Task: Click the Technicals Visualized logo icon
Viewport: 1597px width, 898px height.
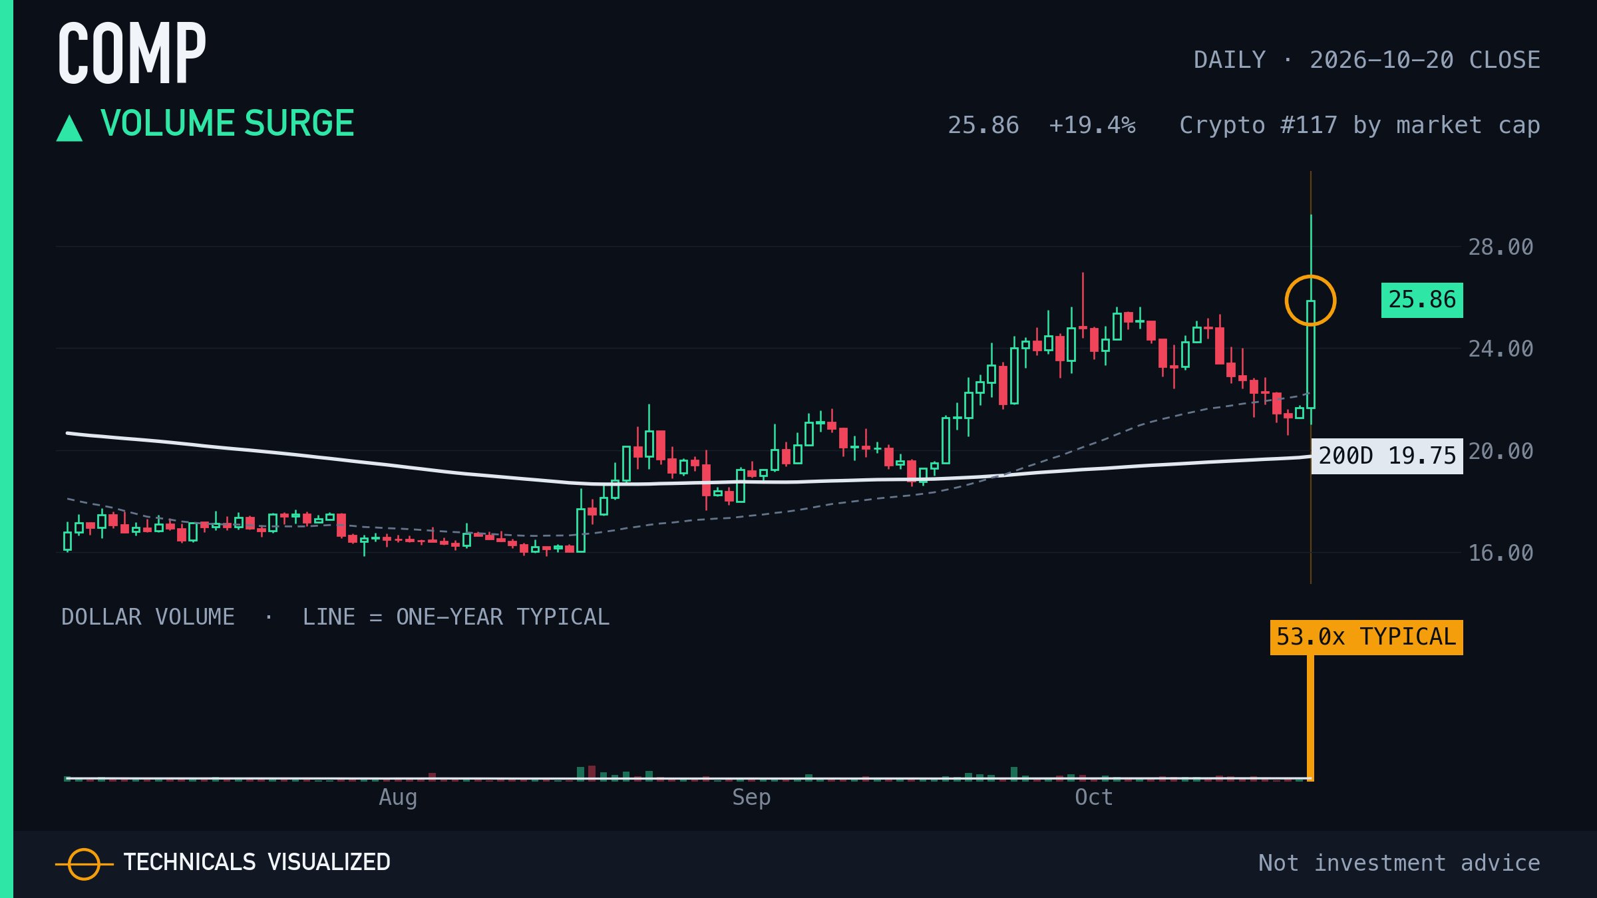Action: 85,864
